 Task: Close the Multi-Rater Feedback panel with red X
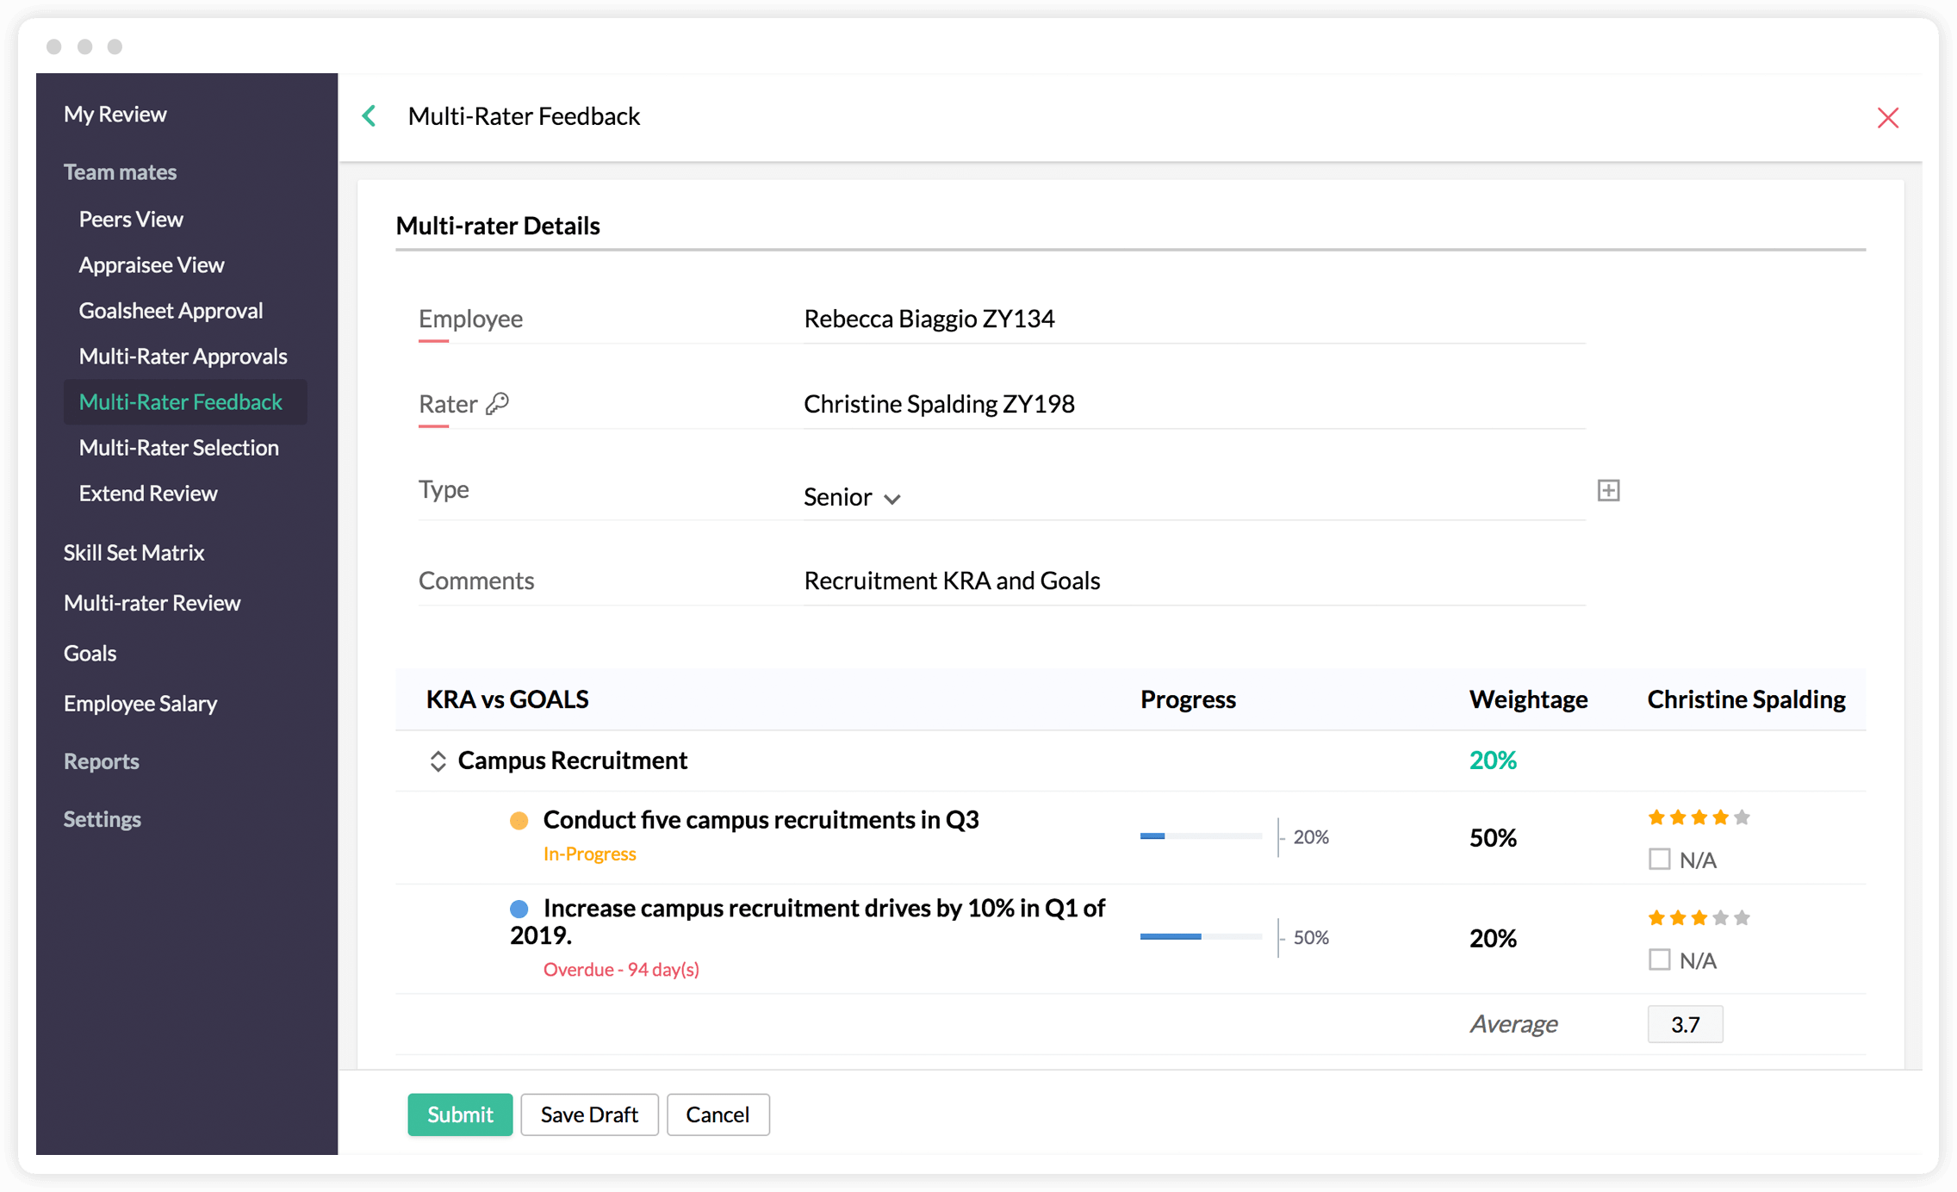coord(1887,118)
